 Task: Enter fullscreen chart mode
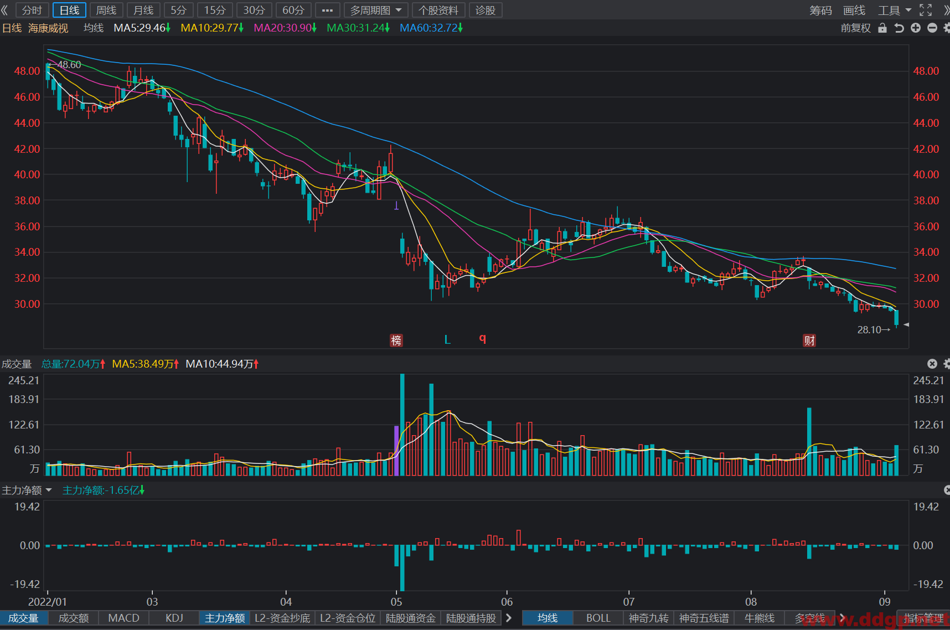(926, 10)
